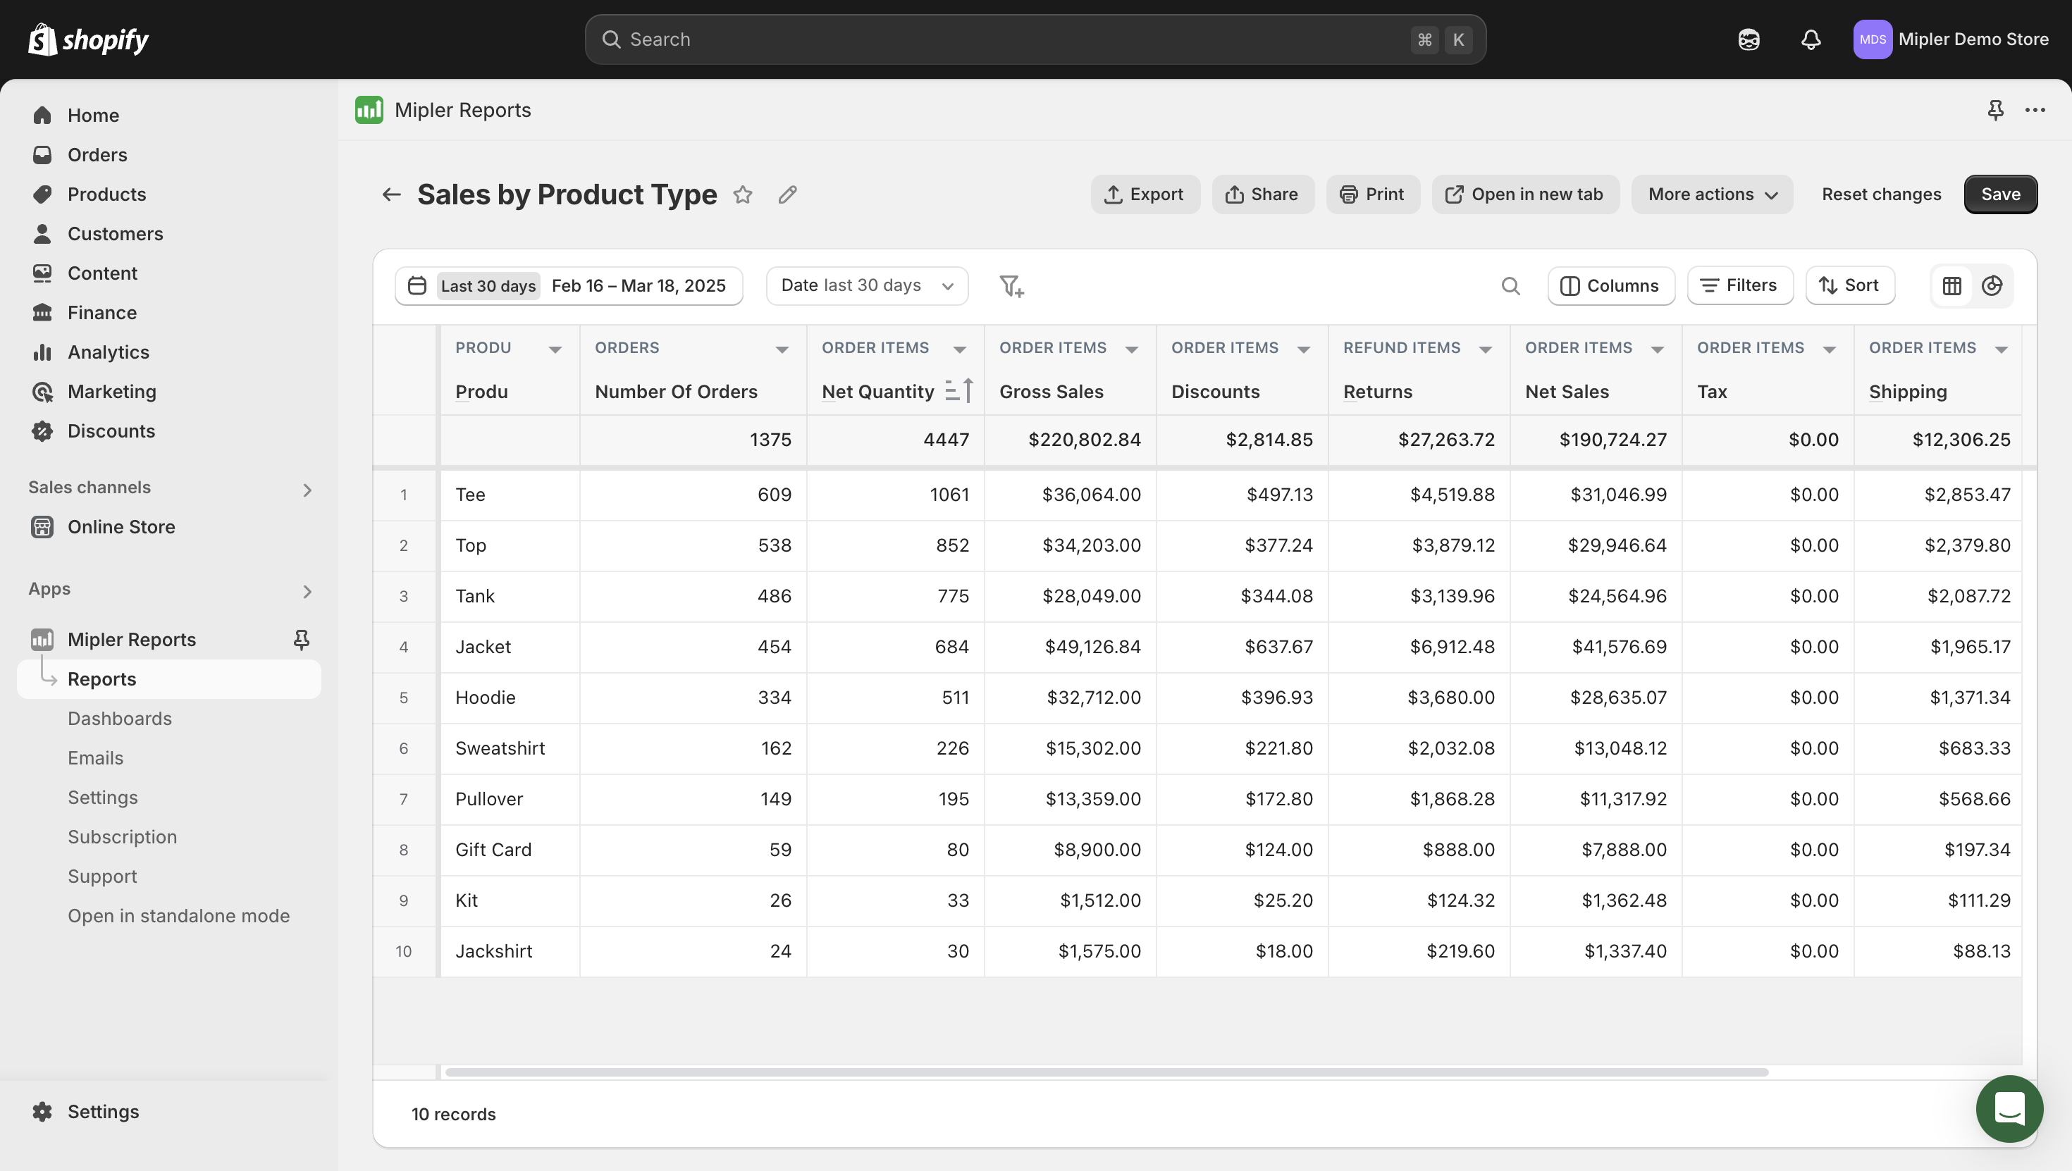Open green chat support bubble
Image resolution: width=2072 pixels, height=1171 pixels.
[x=2009, y=1108]
